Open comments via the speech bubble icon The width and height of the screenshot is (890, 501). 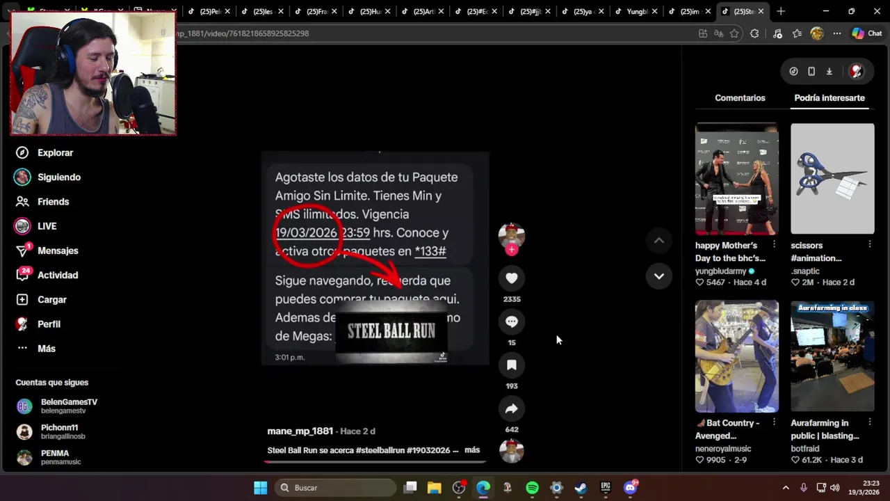coord(512,321)
